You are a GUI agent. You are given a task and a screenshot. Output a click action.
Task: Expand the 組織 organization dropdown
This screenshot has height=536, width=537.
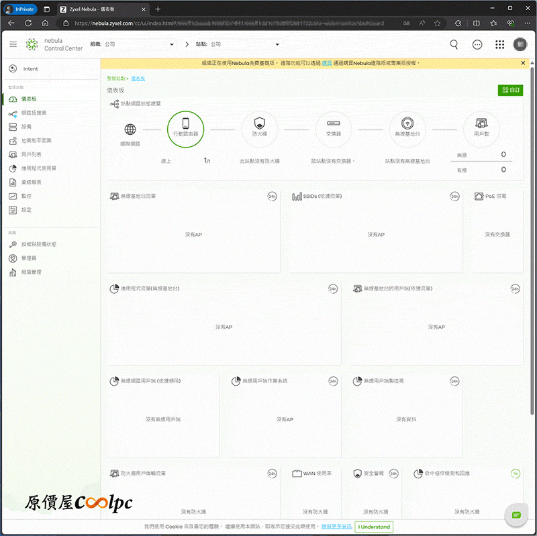pyautogui.click(x=140, y=44)
